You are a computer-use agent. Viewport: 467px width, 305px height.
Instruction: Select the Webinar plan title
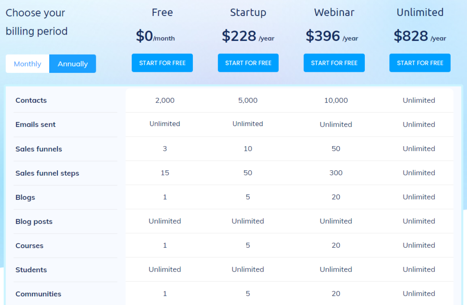pyautogui.click(x=334, y=13)
